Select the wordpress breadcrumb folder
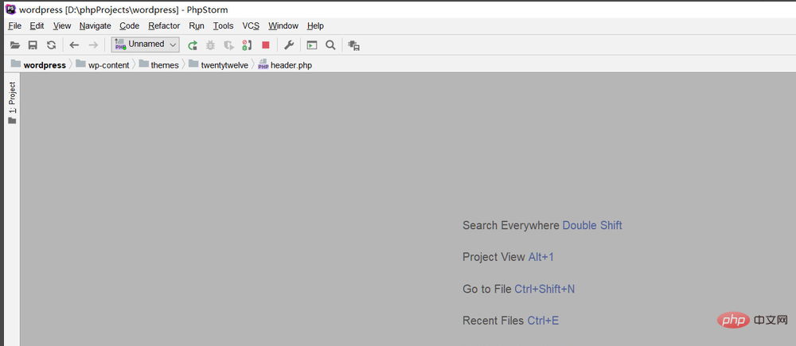The width and height of the screenshot is (796, 346). (38, 64)
